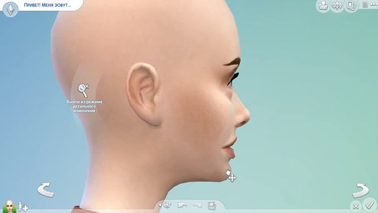Rotate Sim with right curved arrow

[x=360, y=191]
